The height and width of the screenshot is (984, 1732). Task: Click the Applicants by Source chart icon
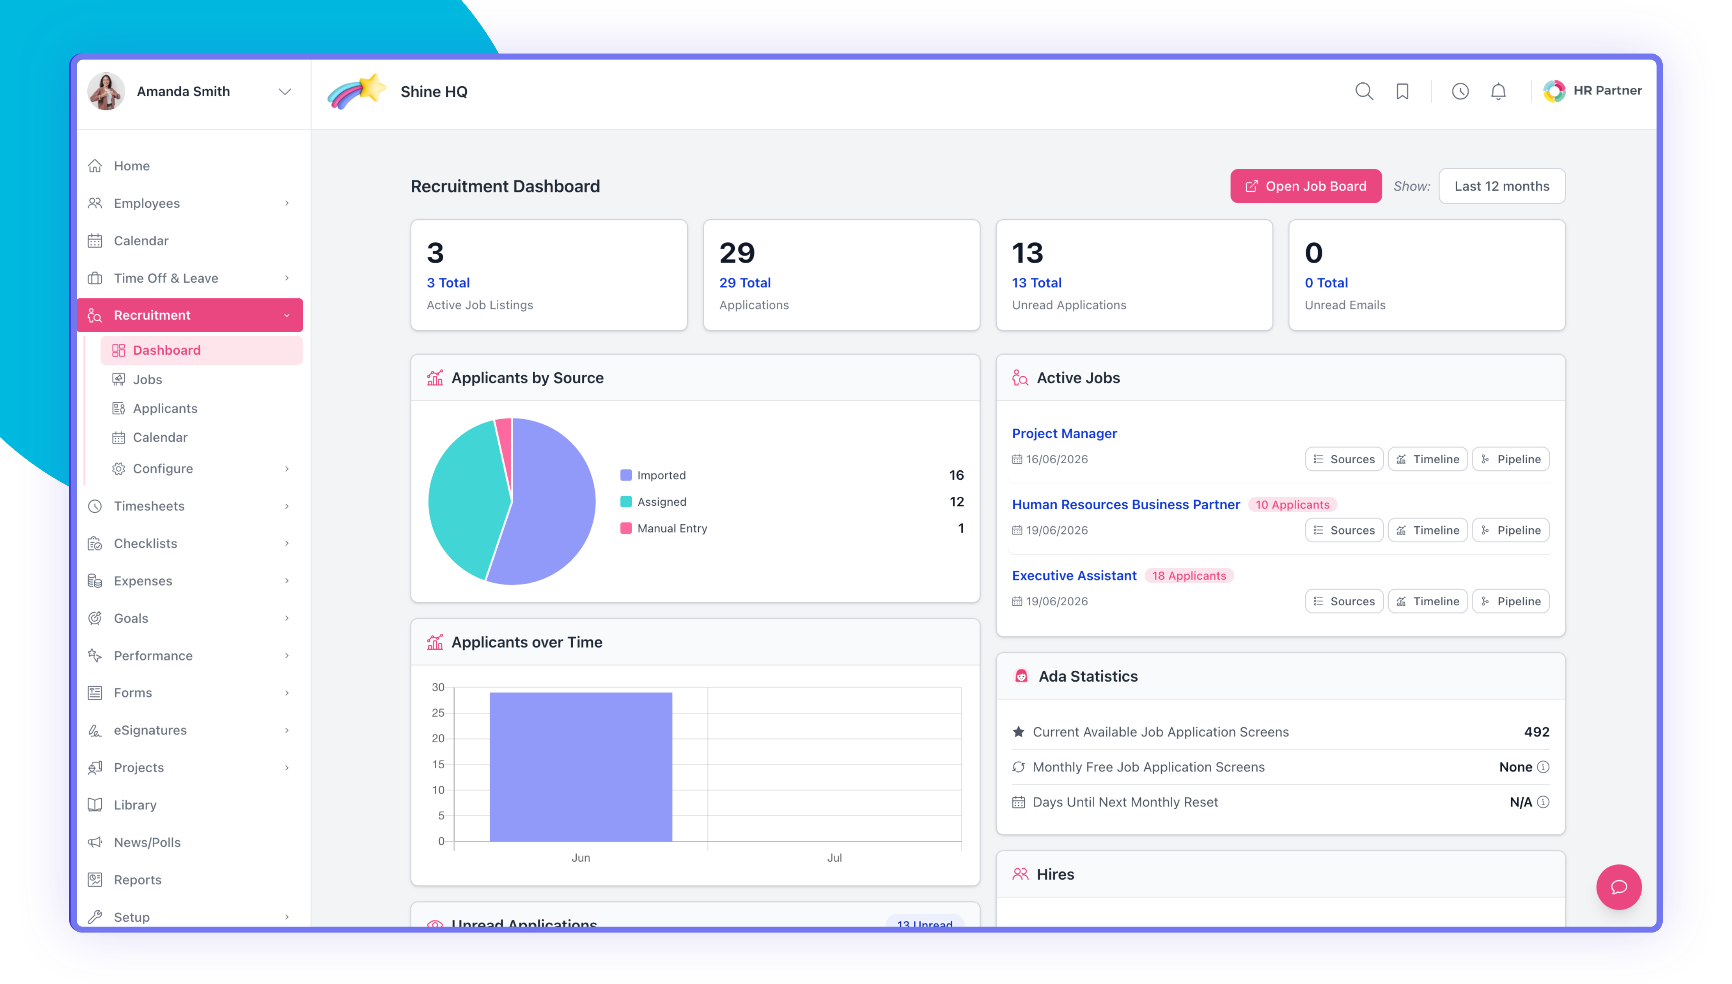coord(435,378)
